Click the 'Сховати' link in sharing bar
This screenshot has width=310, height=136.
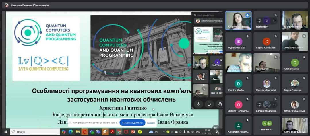[151, 123]
